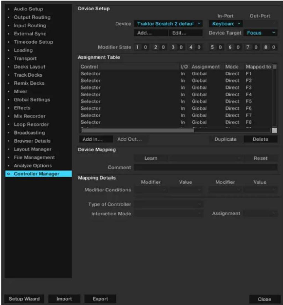Image resolution: width=283 pixels, height=305 pixels.
Task: Click the Edit... device button
Action: [186, 33]
